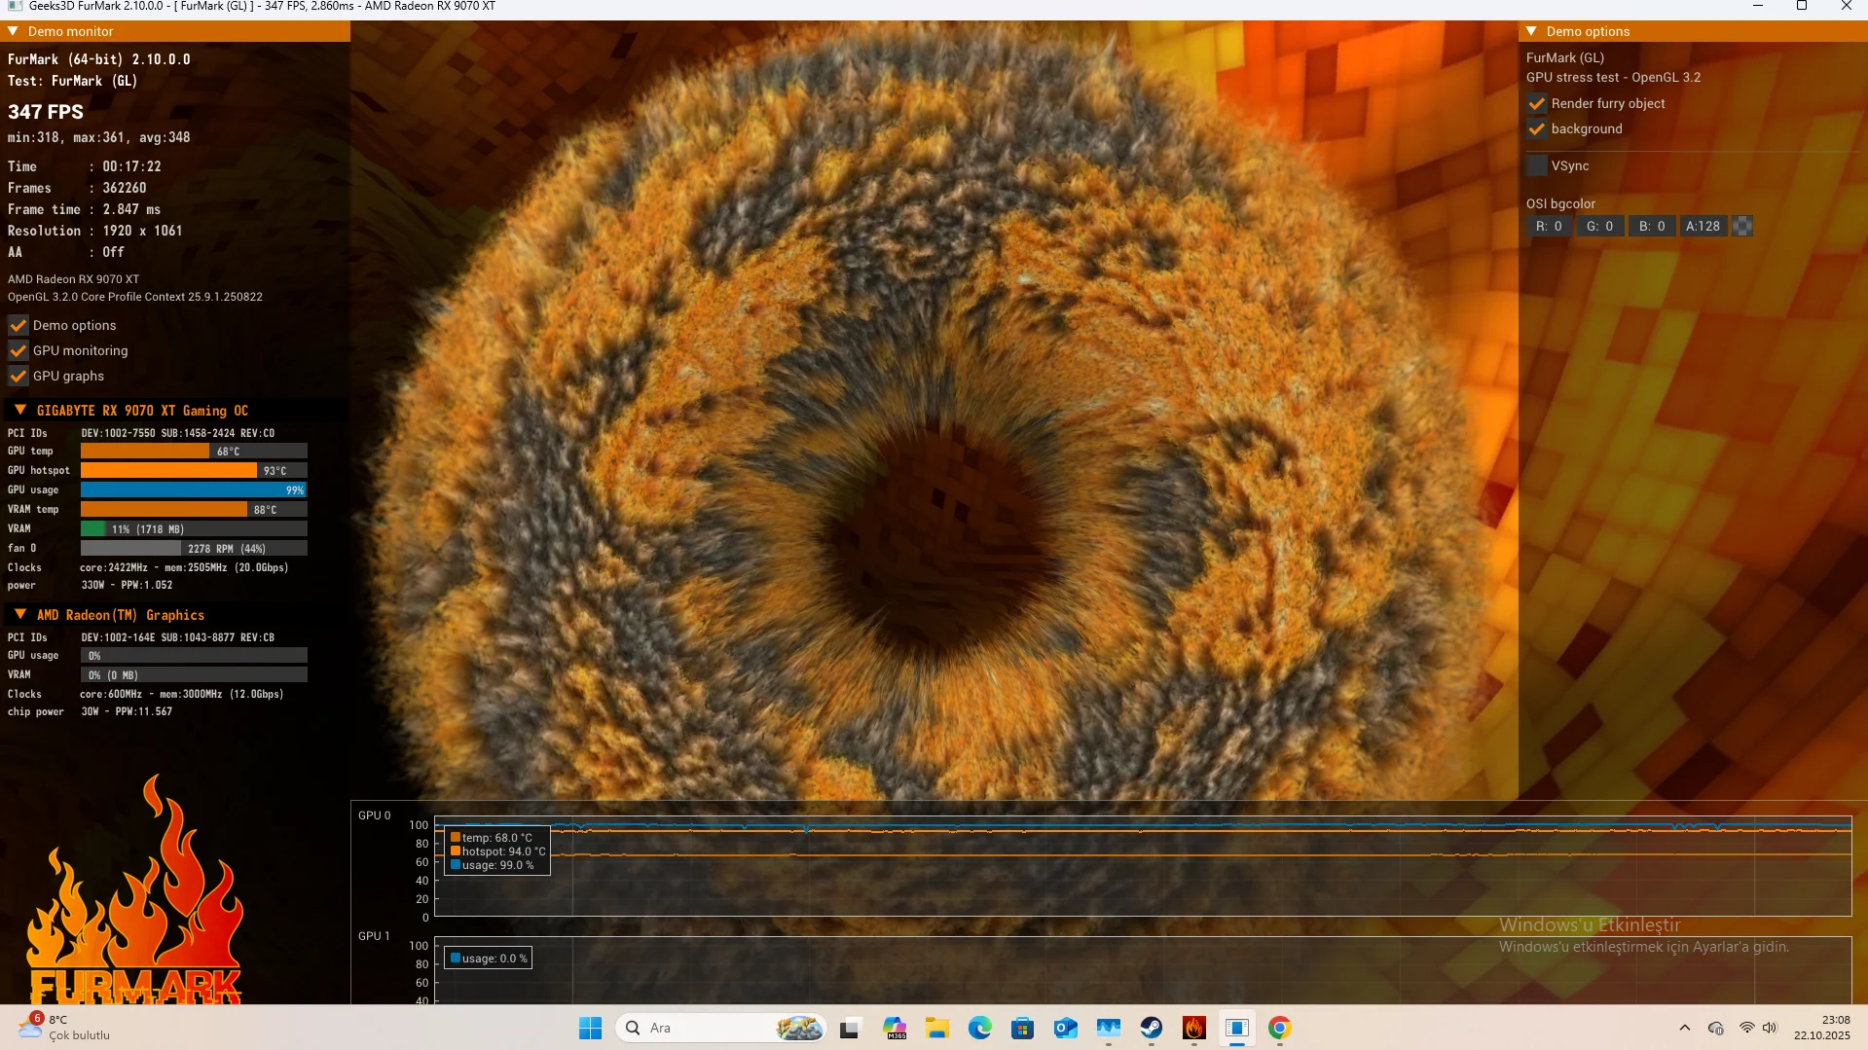Click the Frame time 2.847 ms value
This screenshot has height=1050, width=1868.
[132, 209]
